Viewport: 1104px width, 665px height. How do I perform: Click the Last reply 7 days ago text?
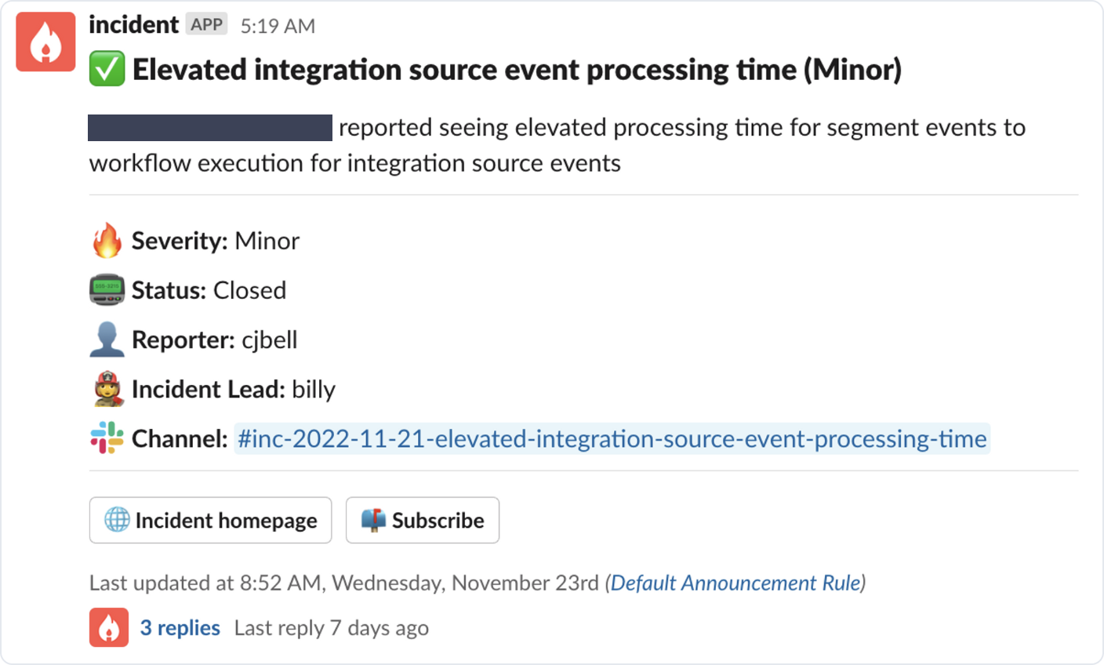pos(331,628)
